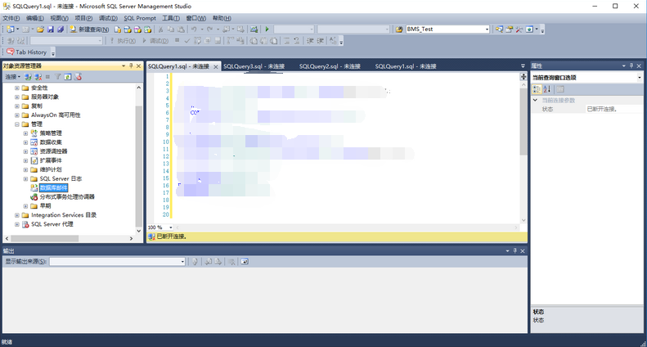The width and height of the screenshot is (647, 347).
Task: Click the Registered Servers icon right of BMS_Test
Action: click(499, 29)
